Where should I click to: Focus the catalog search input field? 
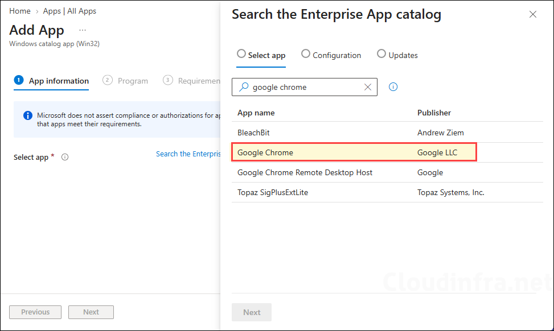tap(305, 87)
